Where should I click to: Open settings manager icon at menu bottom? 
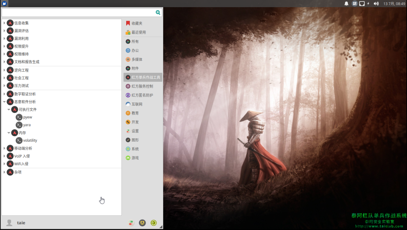[131, 223]
